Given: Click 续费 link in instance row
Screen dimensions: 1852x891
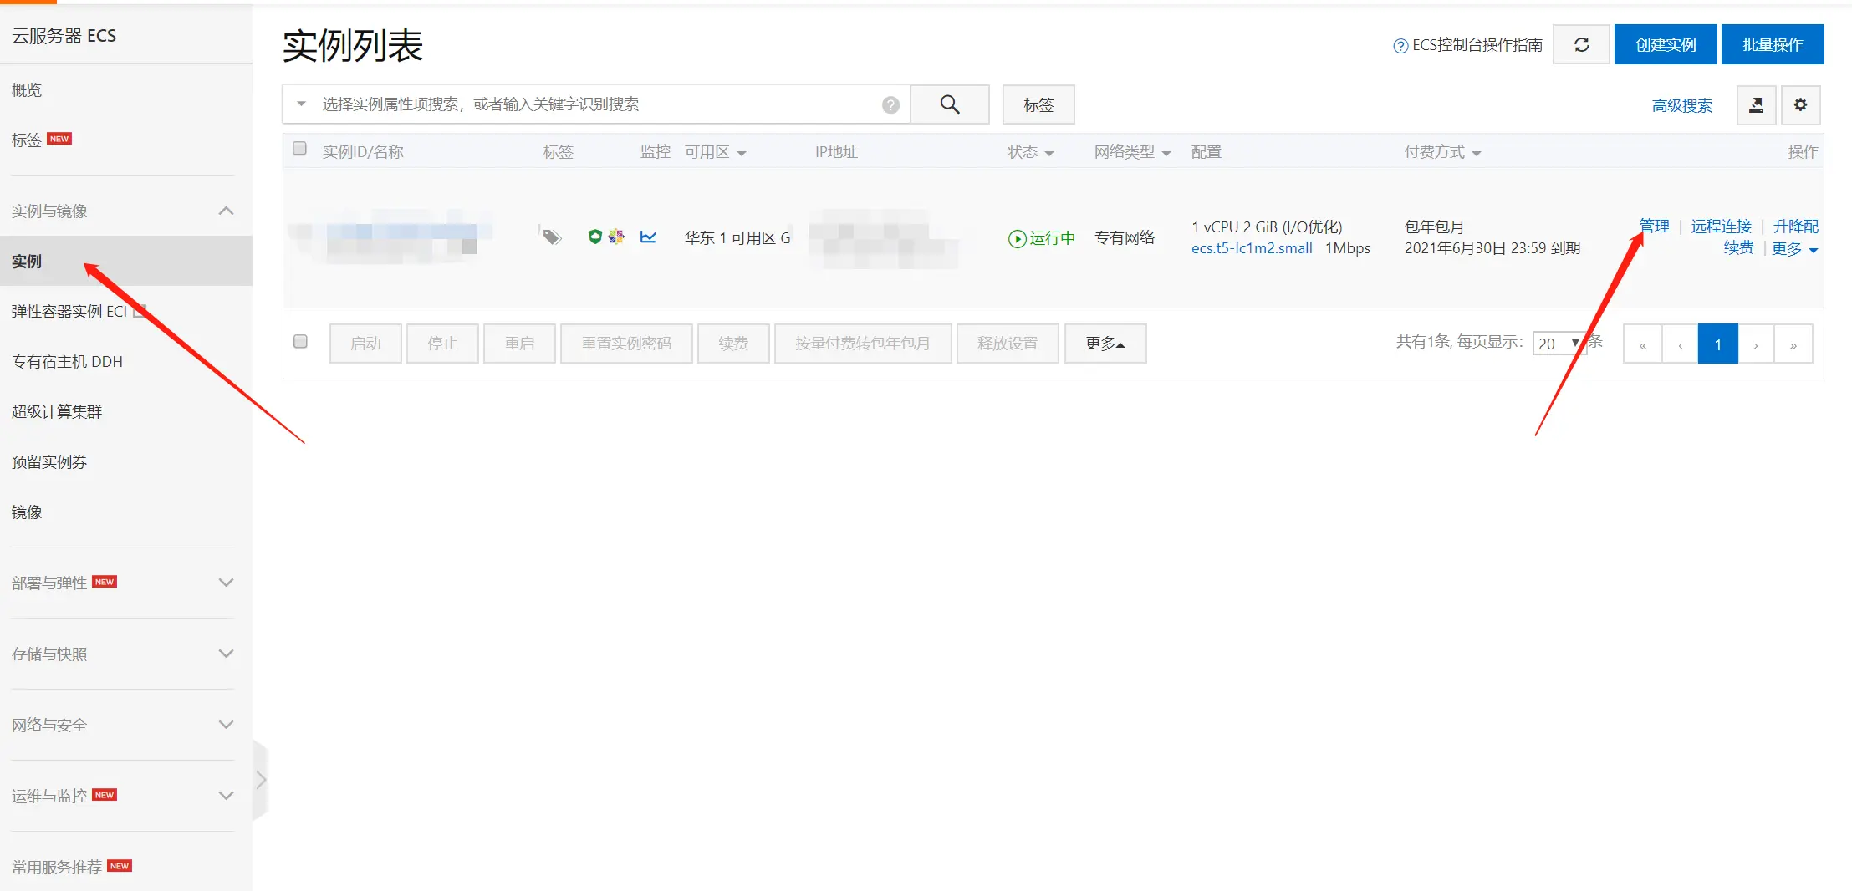Looking at the screenshot, I should point(1738,247).
